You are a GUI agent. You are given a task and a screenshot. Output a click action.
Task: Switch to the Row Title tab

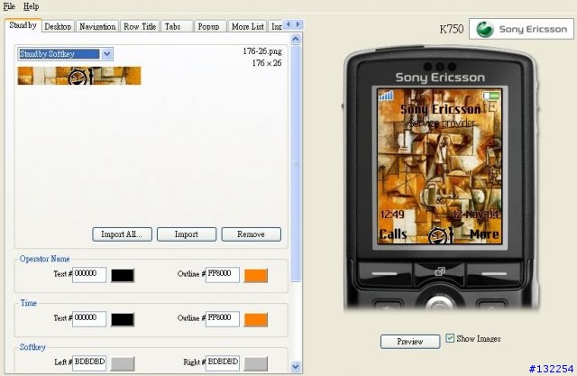tap(140, 26)
